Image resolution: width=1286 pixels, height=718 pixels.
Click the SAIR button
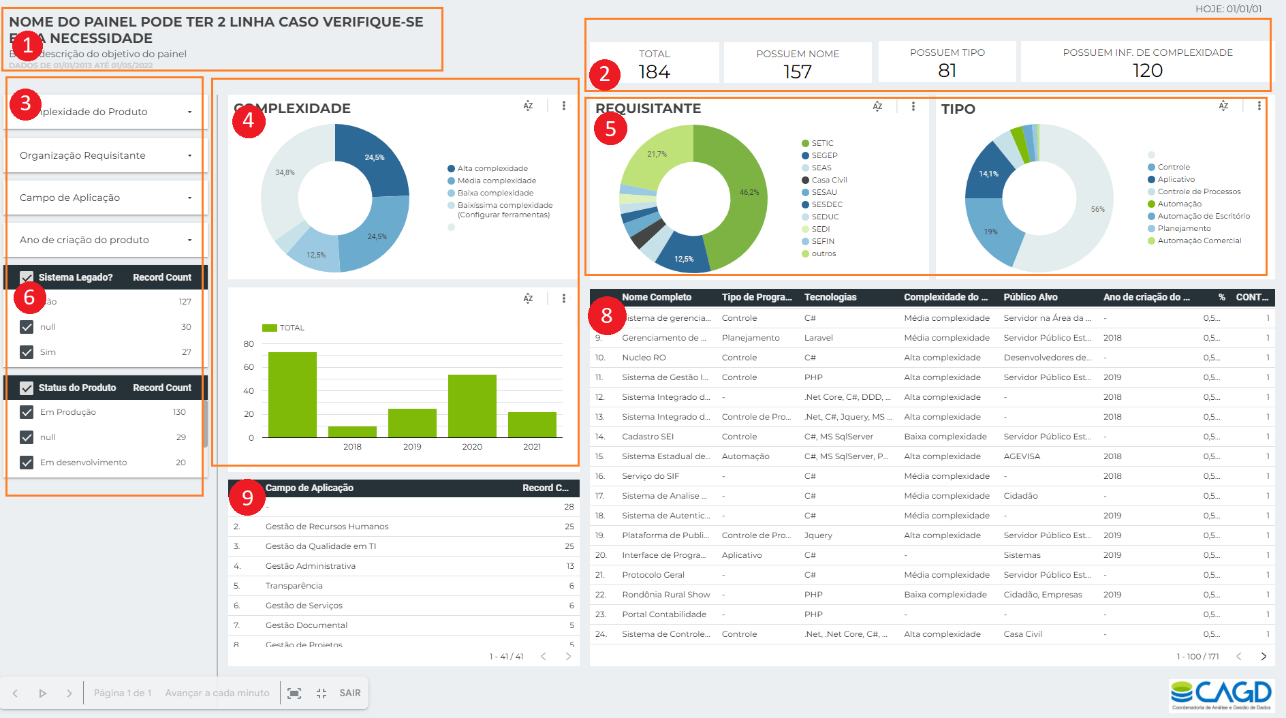coord(350,693)
